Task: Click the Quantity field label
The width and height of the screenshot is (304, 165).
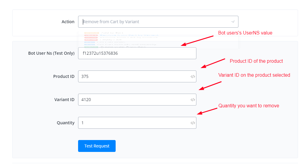Action: click(66, 123)
